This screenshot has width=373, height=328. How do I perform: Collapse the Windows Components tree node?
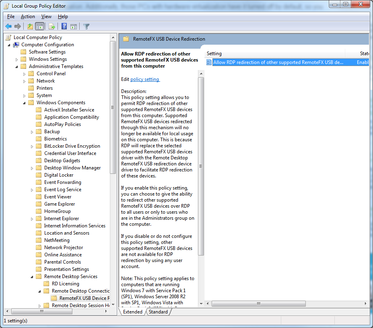(25, 103)
